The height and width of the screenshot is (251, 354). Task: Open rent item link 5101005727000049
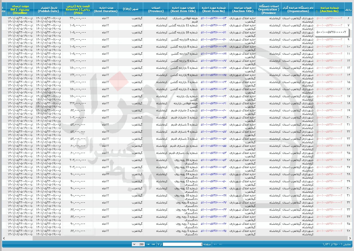[x=213, y=188]
